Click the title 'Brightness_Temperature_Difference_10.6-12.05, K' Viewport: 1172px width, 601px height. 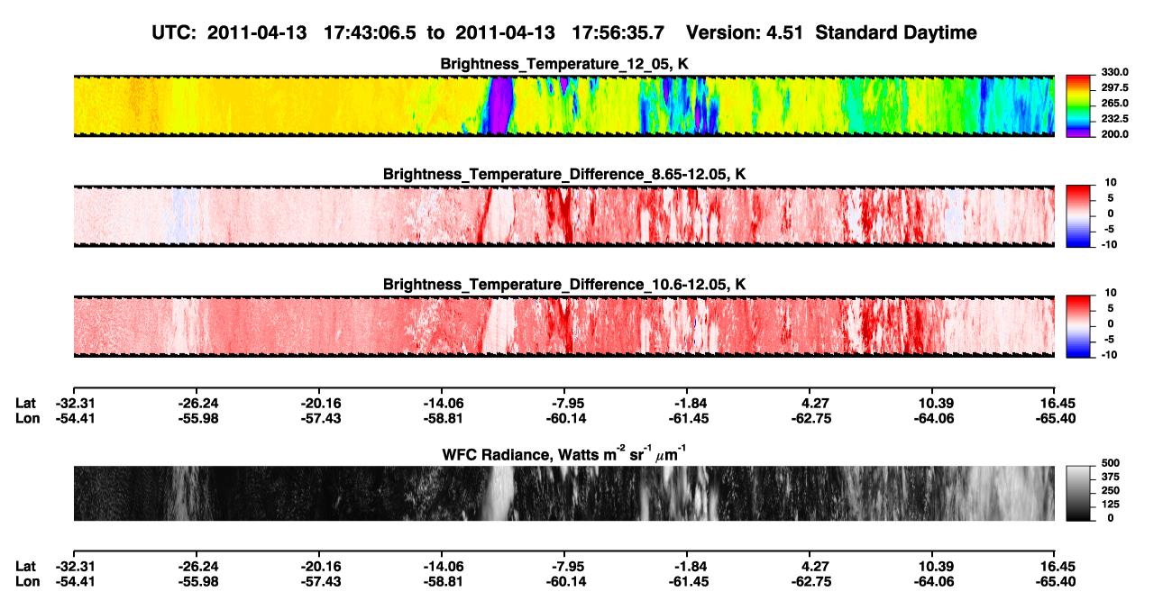click(564, 284)
